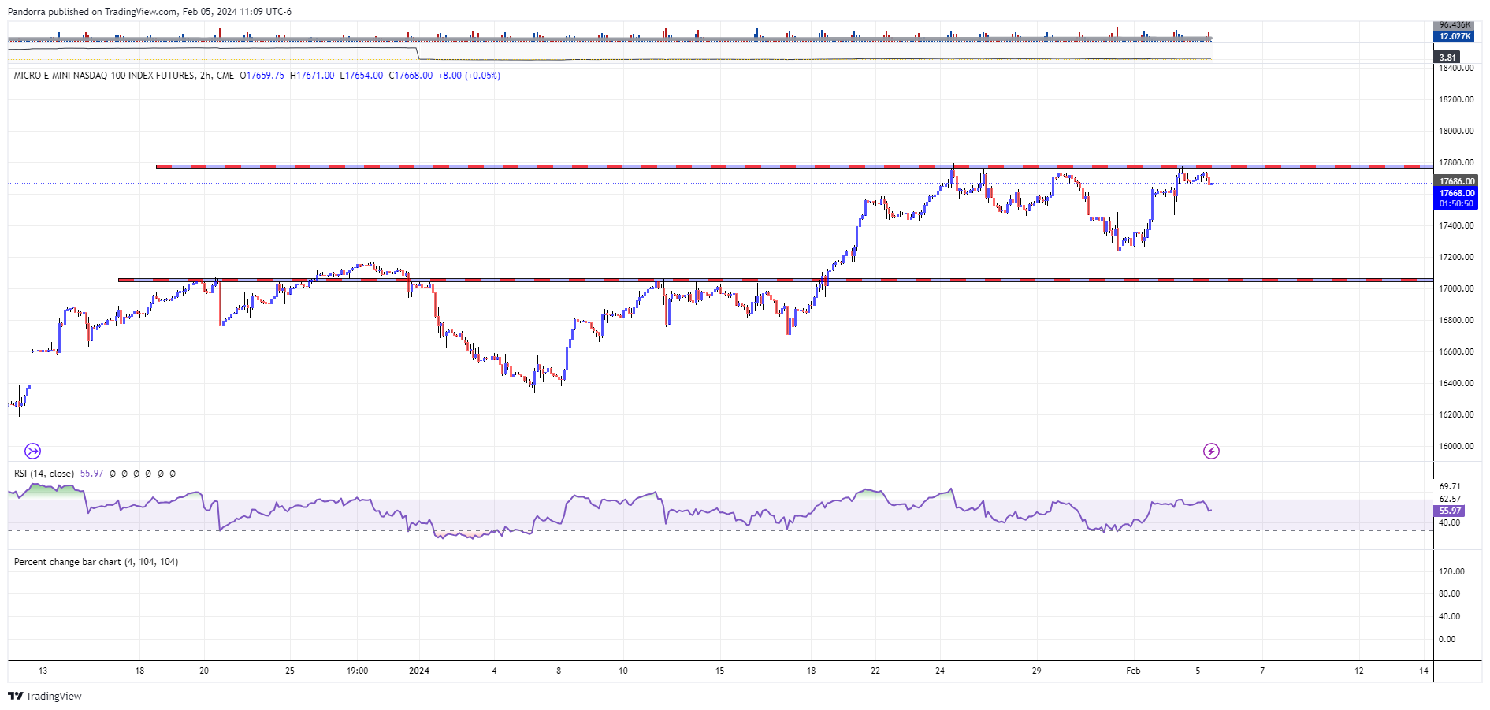Screen dimensions: 1490x710
Task: Click the close value C17668.00
Action: 411,76
